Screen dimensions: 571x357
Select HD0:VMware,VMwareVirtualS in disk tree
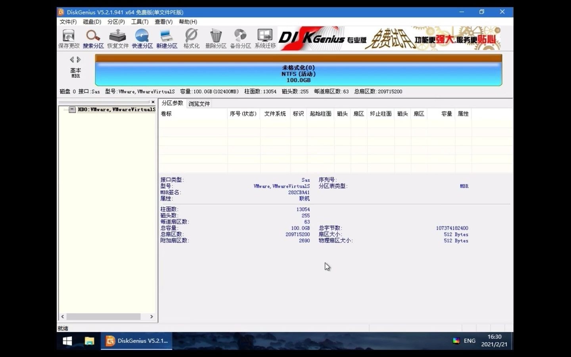[x=117, y=109]
